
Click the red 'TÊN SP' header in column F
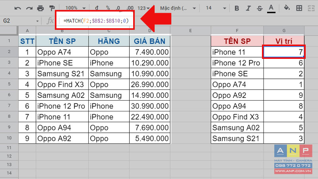point(237,41)
